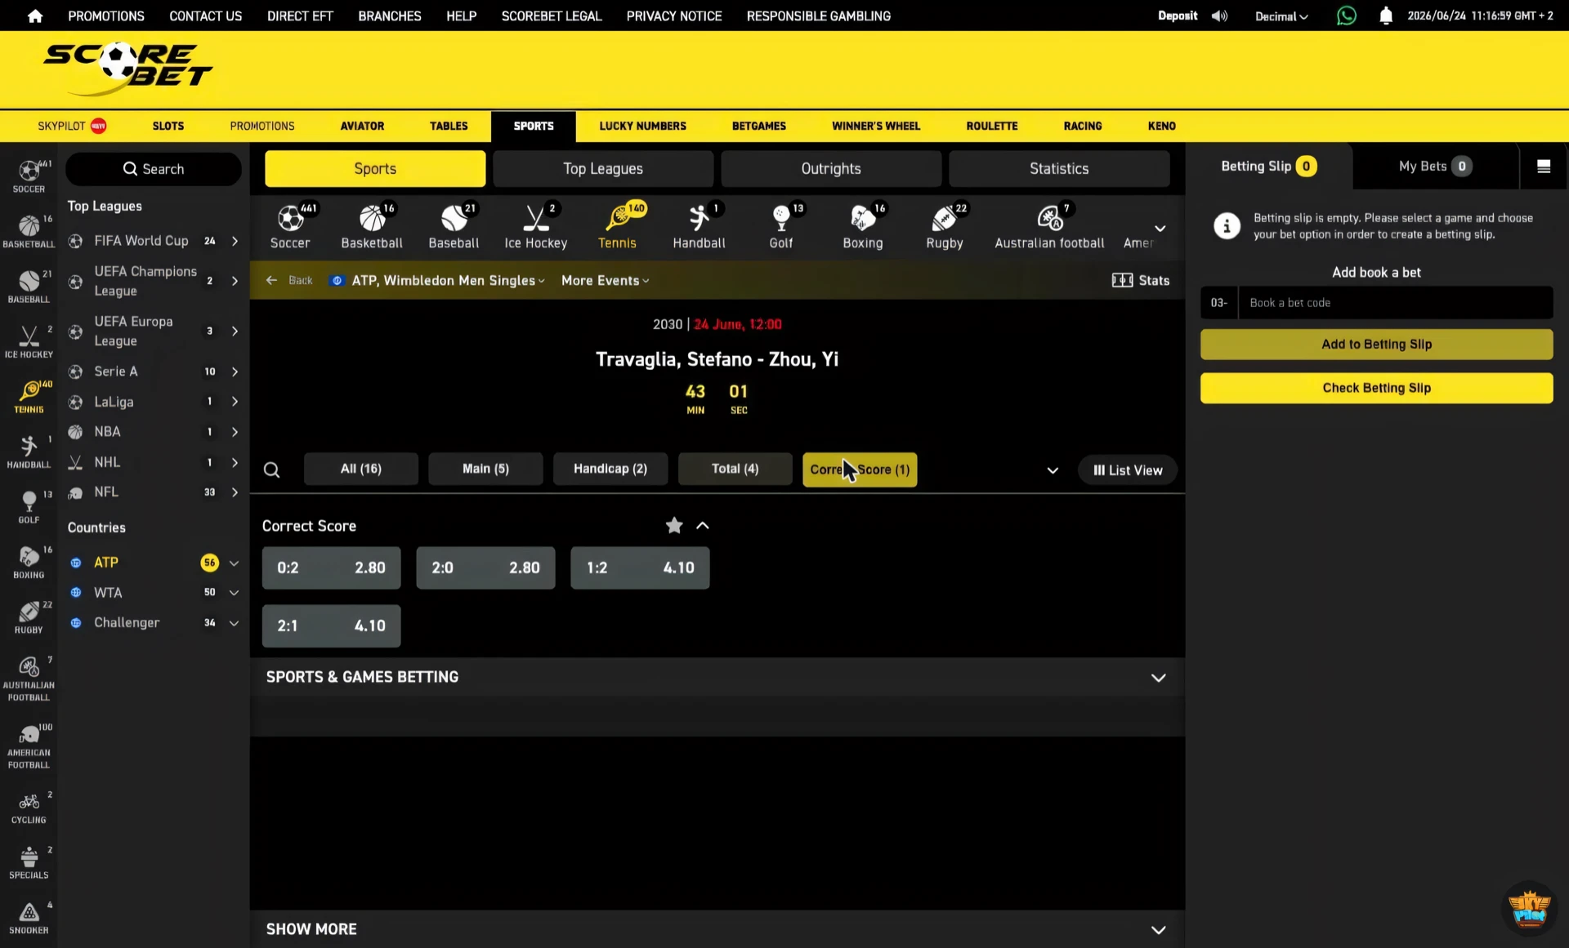1569x948 pixels.
Task: Show All (16) markets
Action: tap(360, 469)
